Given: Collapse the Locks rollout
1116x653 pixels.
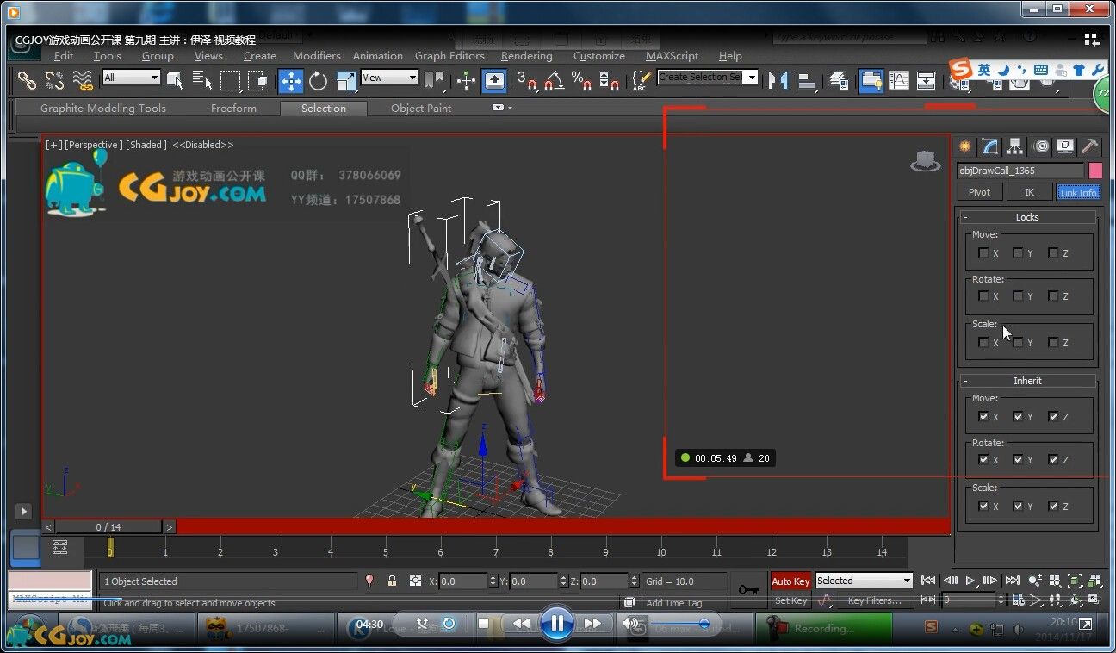Looking at the screenshot, I should point(1028,217).
